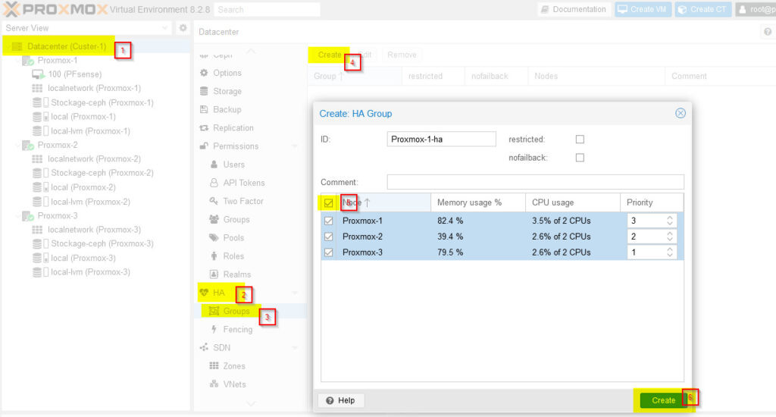
Task: Click the HA heartbeat icon
Action: pos(204,293)
